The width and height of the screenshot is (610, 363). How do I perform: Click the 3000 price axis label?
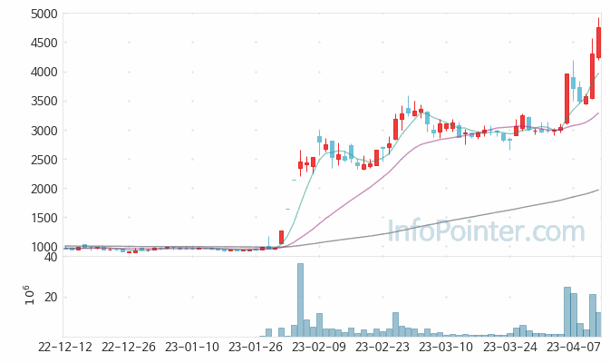click(44, 131)
